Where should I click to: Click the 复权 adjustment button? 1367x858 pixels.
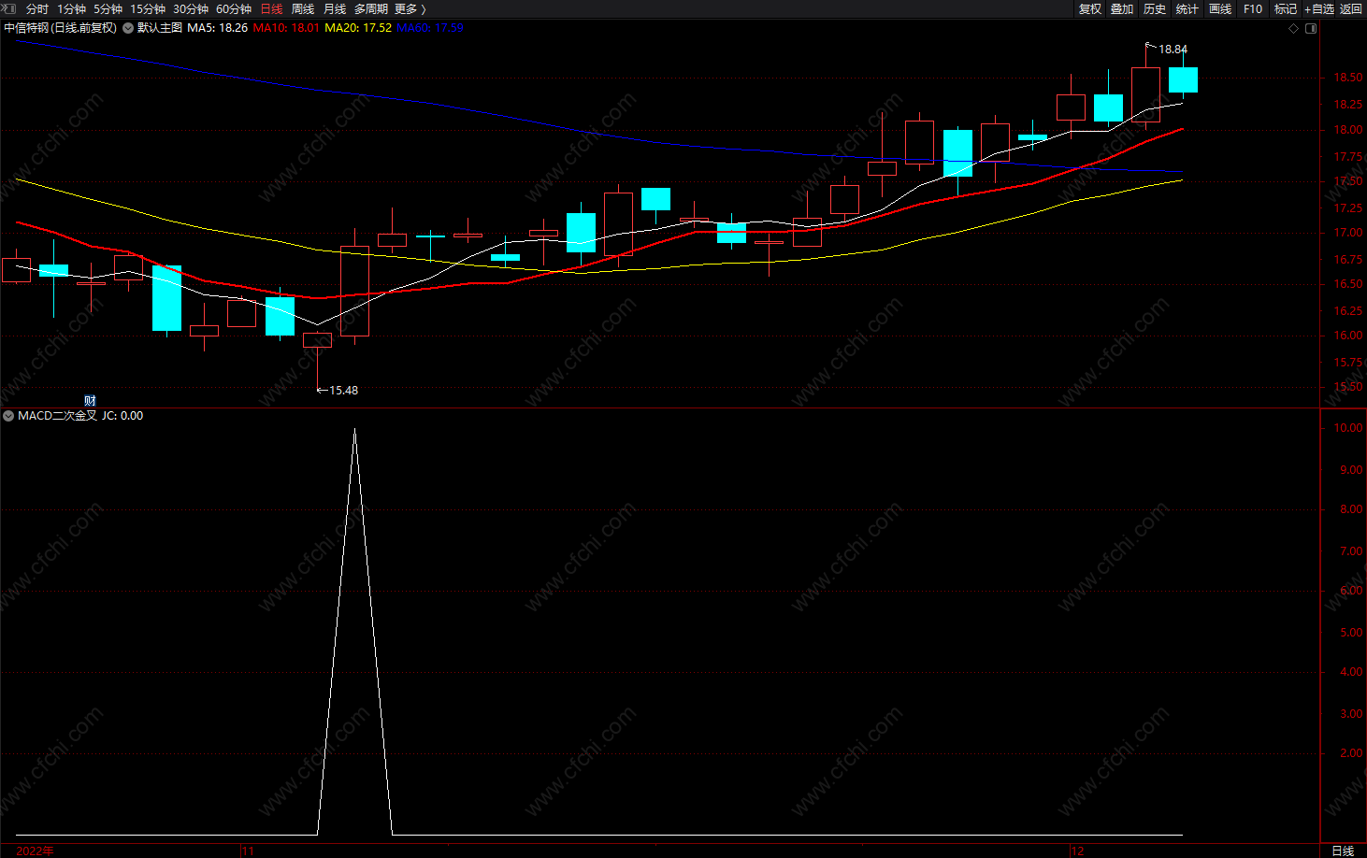pyautogui.click(x=1090, y=8)
